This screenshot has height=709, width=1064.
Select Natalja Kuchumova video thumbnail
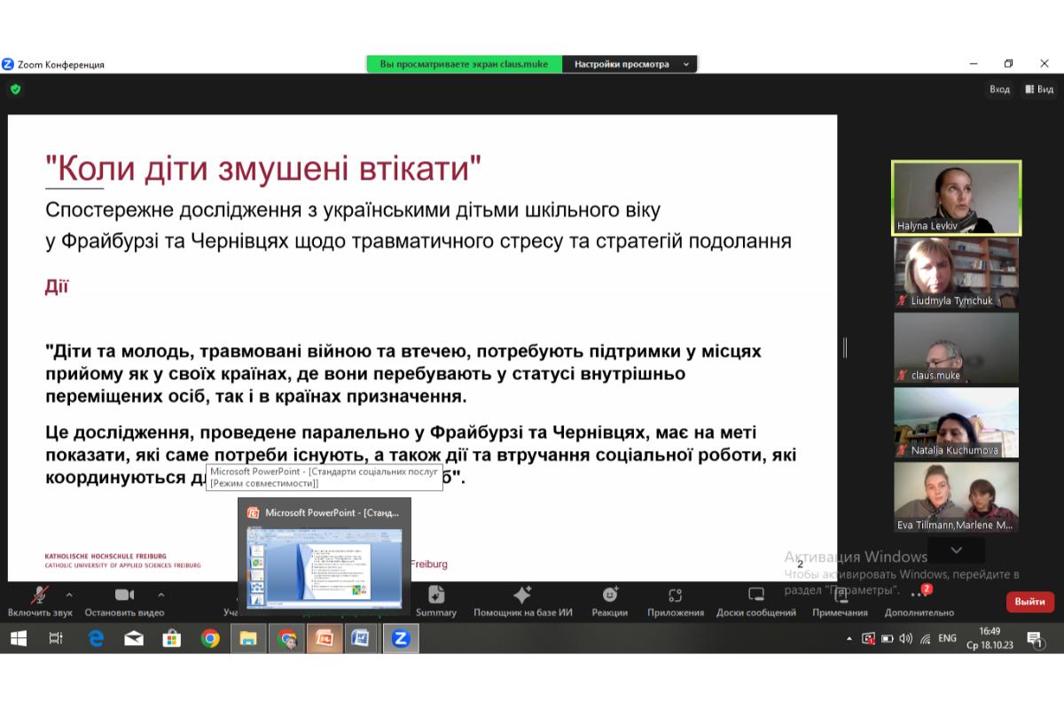(957, 423)
